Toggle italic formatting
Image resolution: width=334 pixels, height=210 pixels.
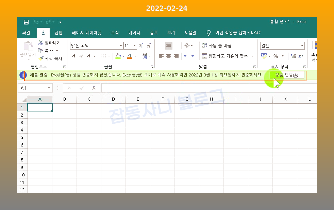pos(81,56)
